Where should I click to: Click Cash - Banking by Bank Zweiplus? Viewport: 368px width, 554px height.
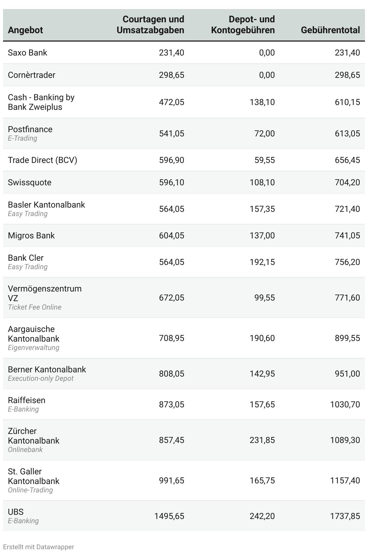pos(41,102)
